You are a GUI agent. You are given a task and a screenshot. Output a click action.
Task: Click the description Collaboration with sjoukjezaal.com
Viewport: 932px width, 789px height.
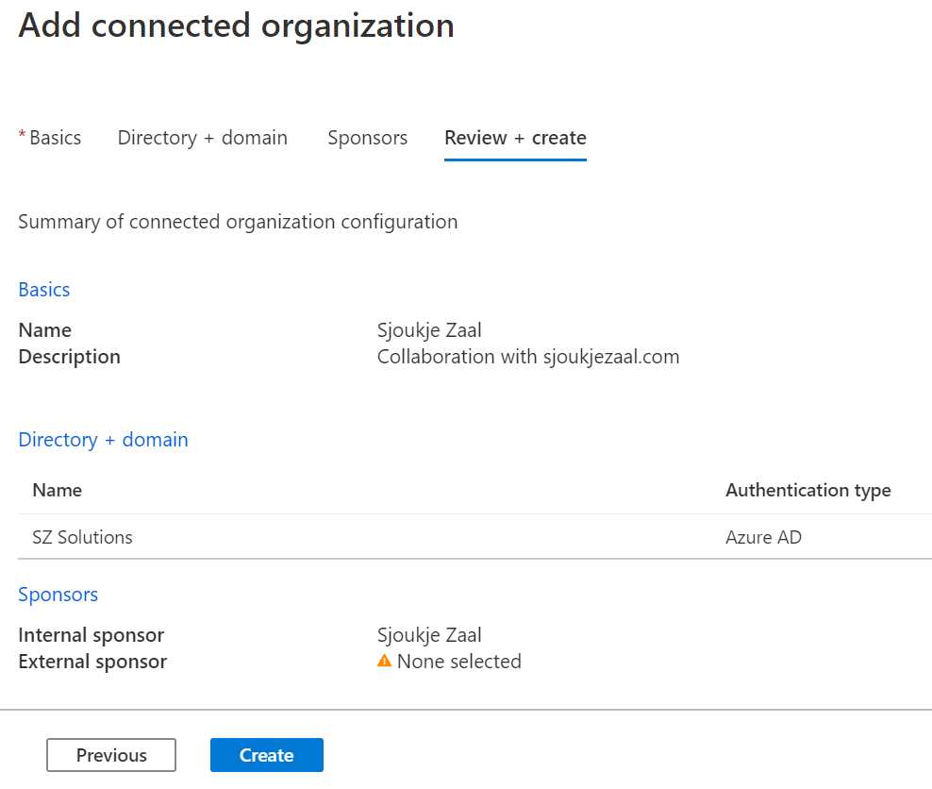(x=527, y=356)
